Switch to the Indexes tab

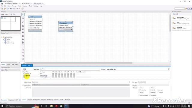pos(30,100)
